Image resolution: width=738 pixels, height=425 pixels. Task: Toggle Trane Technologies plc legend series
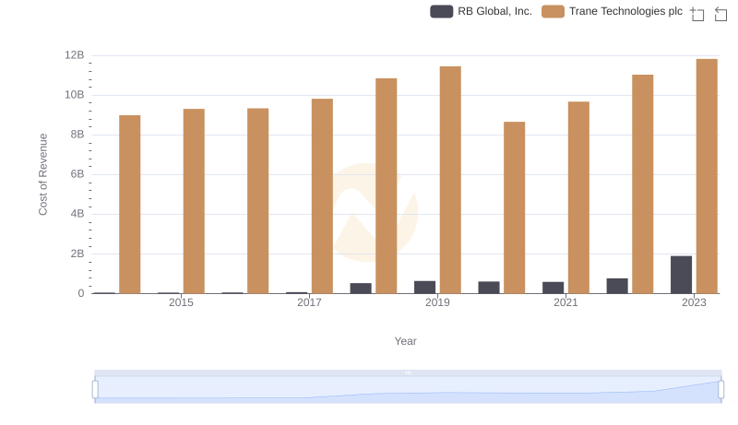tap(612, 11)
